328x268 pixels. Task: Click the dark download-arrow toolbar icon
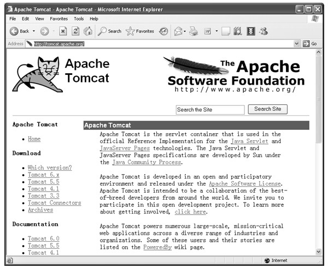click(x=250, y=31)
